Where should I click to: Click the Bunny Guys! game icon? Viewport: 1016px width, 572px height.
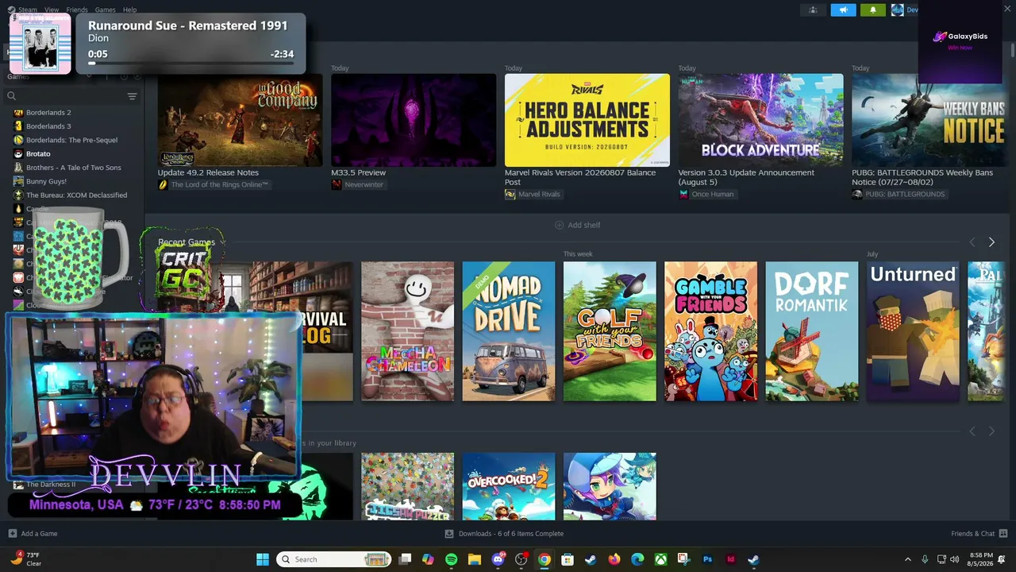pyautogui.click(x=18, y=181)
